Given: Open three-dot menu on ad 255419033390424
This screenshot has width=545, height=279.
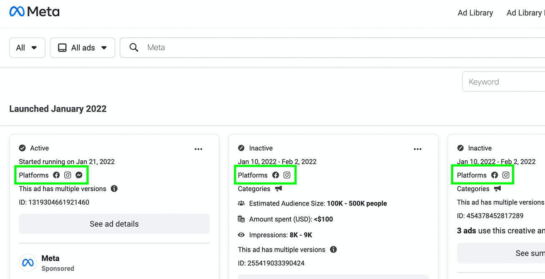Looking at the screenshot, I should [x=418, y=149].
